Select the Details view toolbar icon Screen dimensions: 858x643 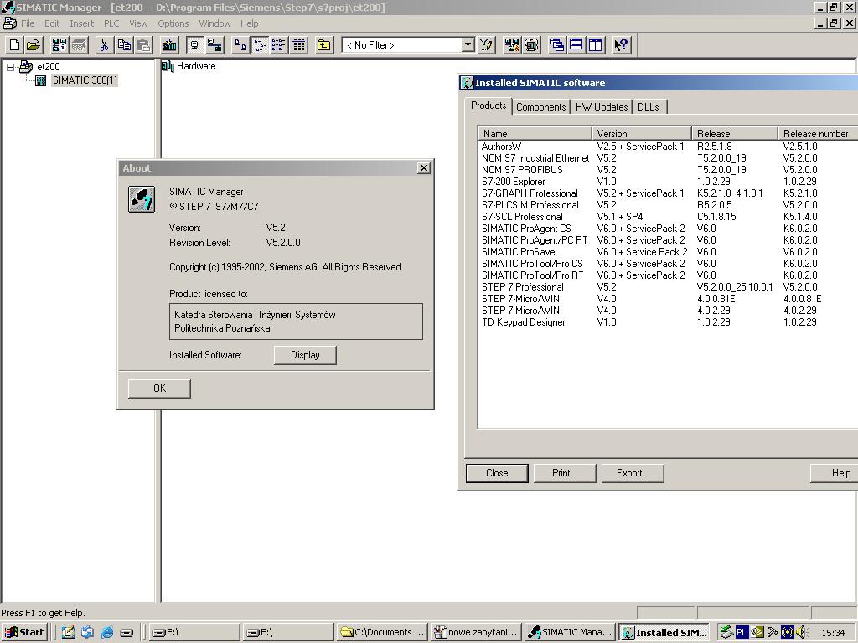point(298,45)
